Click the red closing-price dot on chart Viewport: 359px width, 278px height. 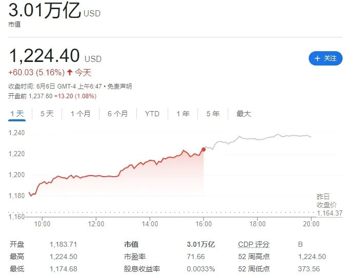coord(203,149)
